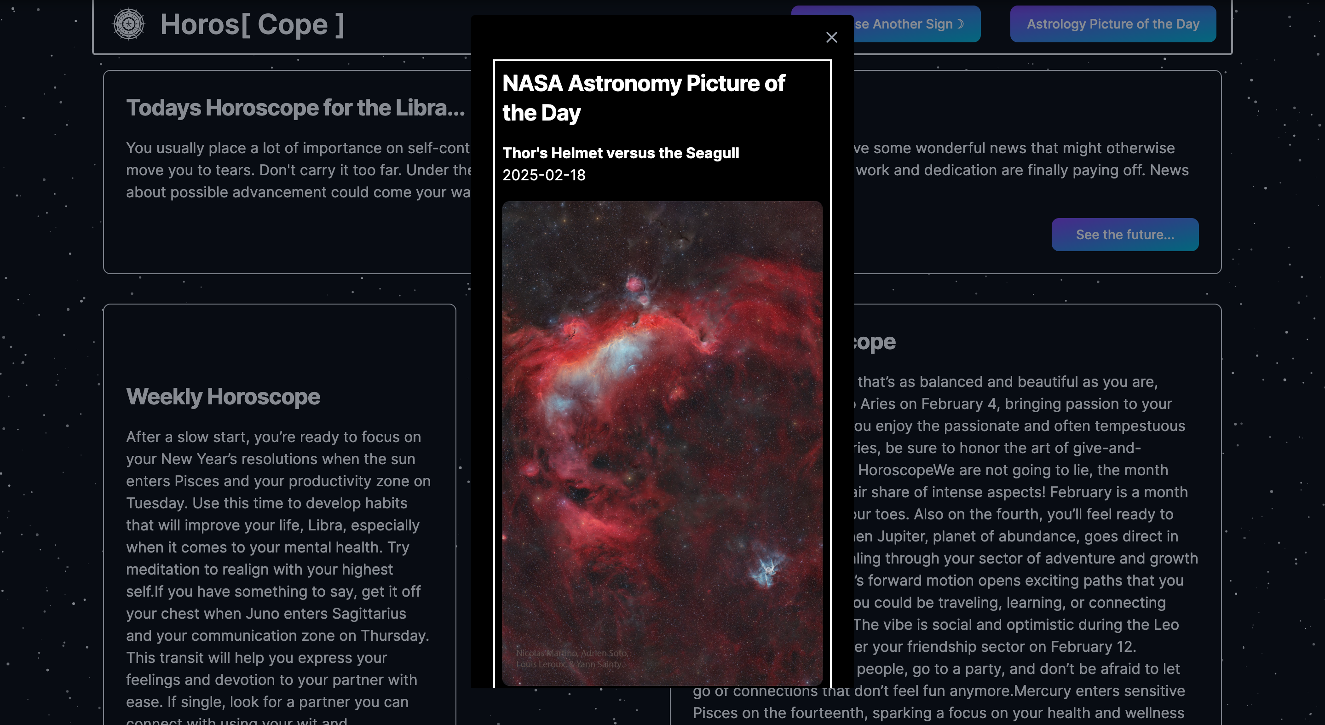Click the photographer credit text on the nebula image
The image size is (1325, 725).
pos(572,659)
